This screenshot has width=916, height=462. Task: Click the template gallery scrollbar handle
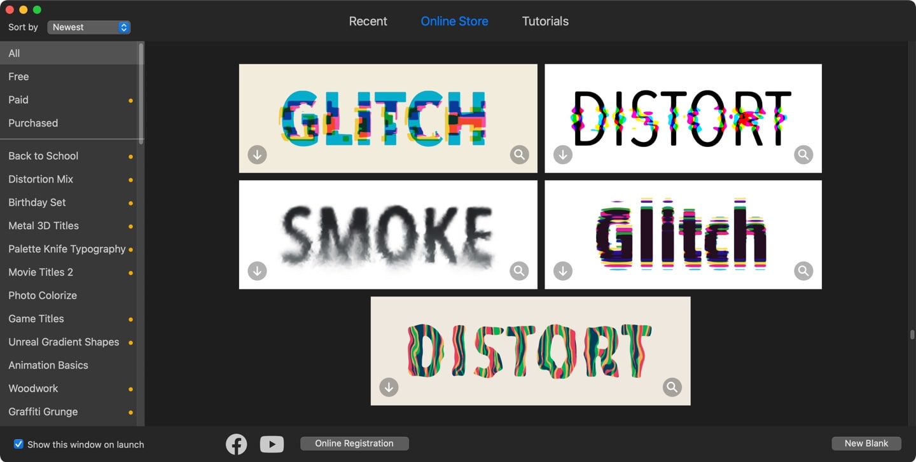point(912,334)
